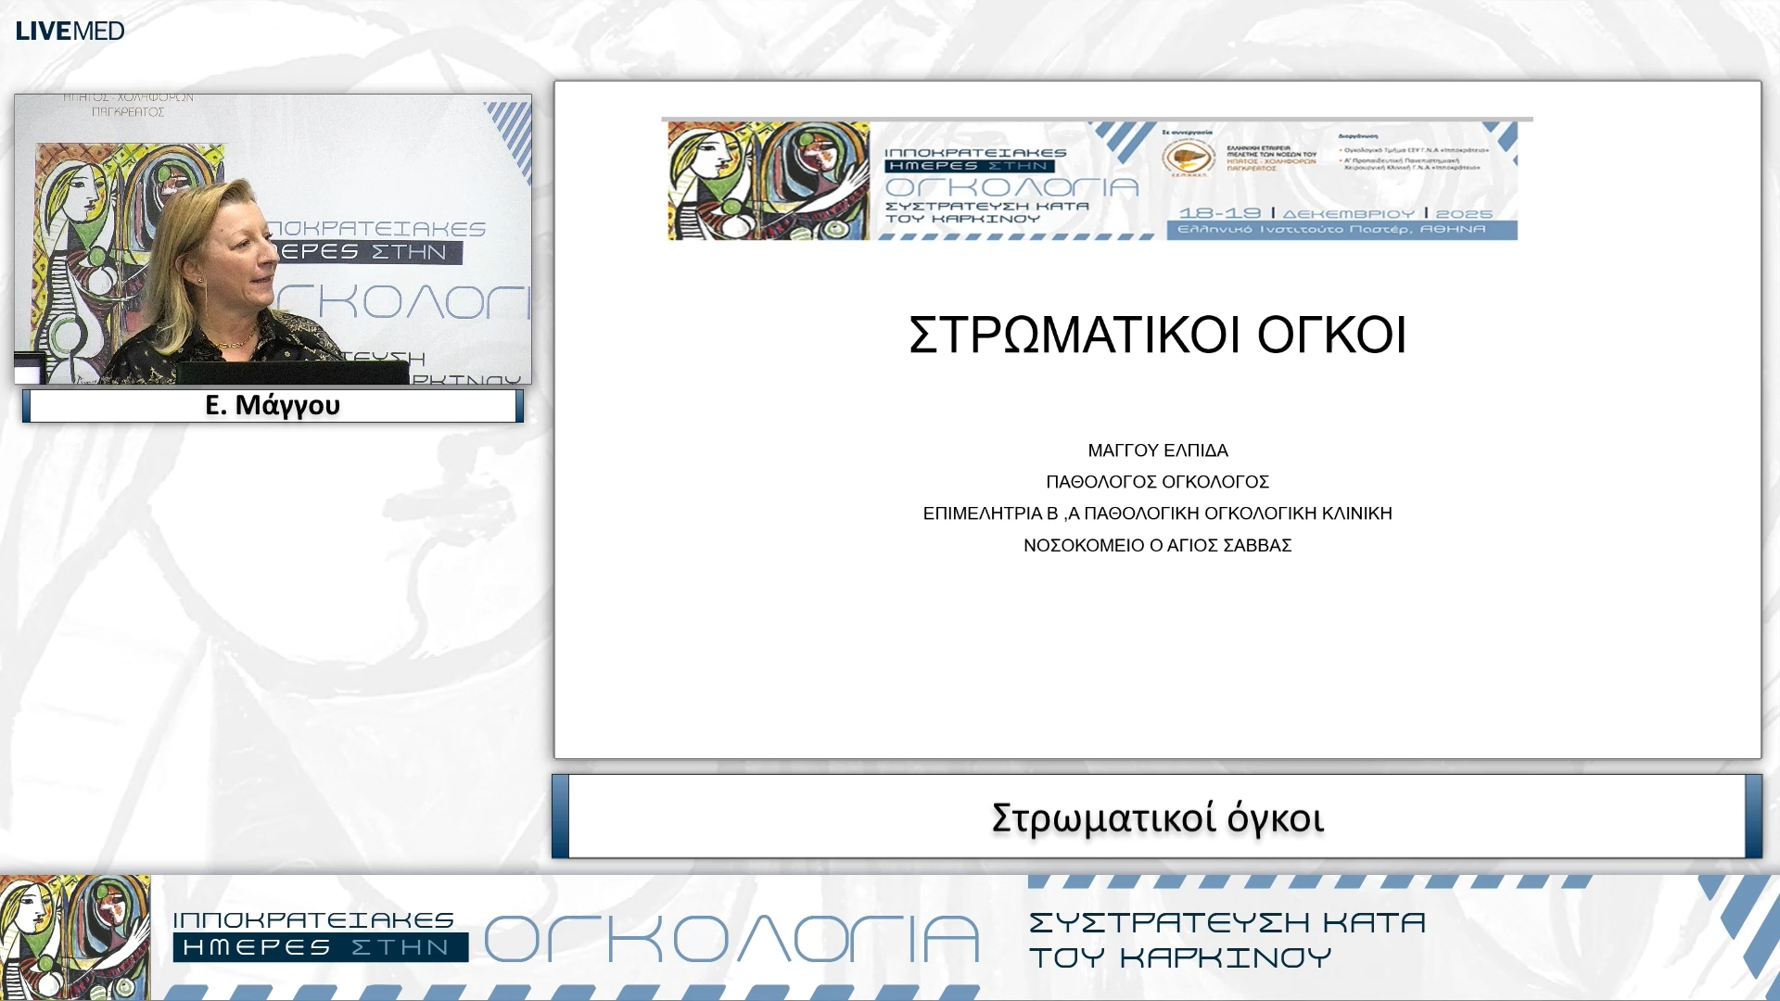Click the speaker video thumbnail

(x=272, y=239)
